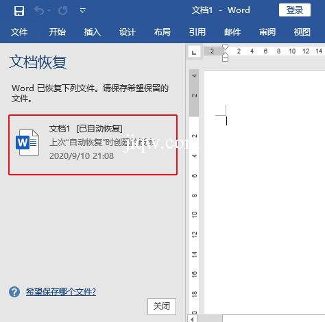
Task: Click the vertical ruler beside the page
Action: coord(194,192)
